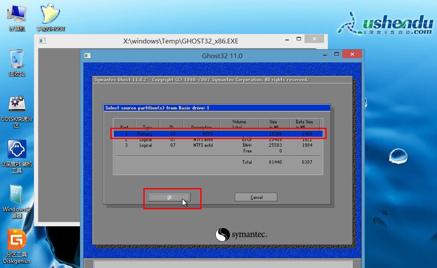Click data size "1984" for partition 3
Screen dimensions: 437x268
click(x=308, y=146)
